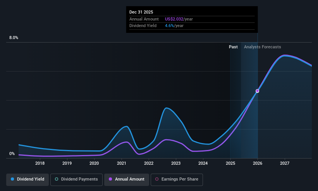Click the Past label
Viewport: 318px width, 191px height.
(233, 47)
